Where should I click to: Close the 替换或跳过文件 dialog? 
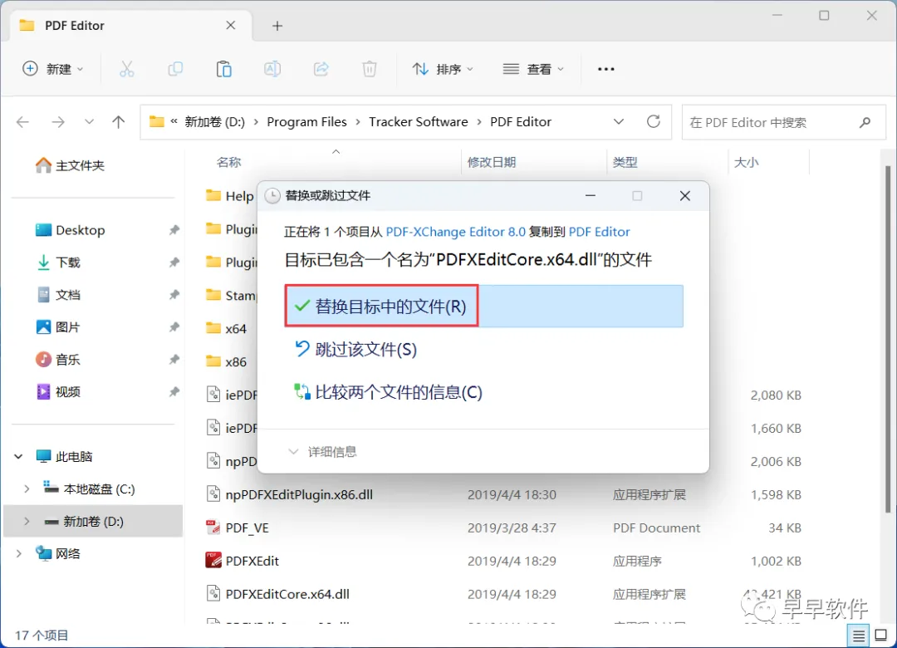pyautogui.click(x=684, y=196)
